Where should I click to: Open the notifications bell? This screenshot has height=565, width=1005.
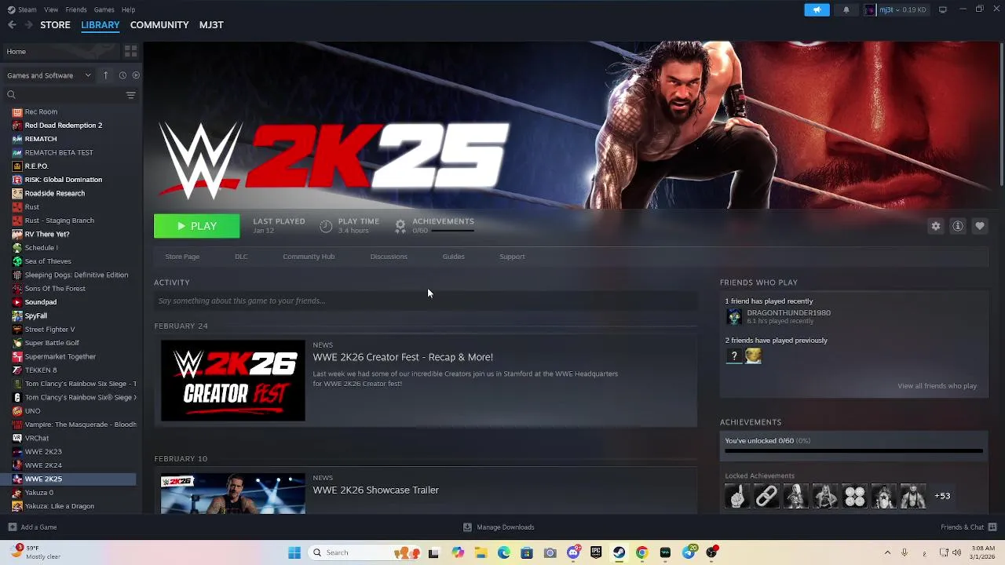[846, 9]
